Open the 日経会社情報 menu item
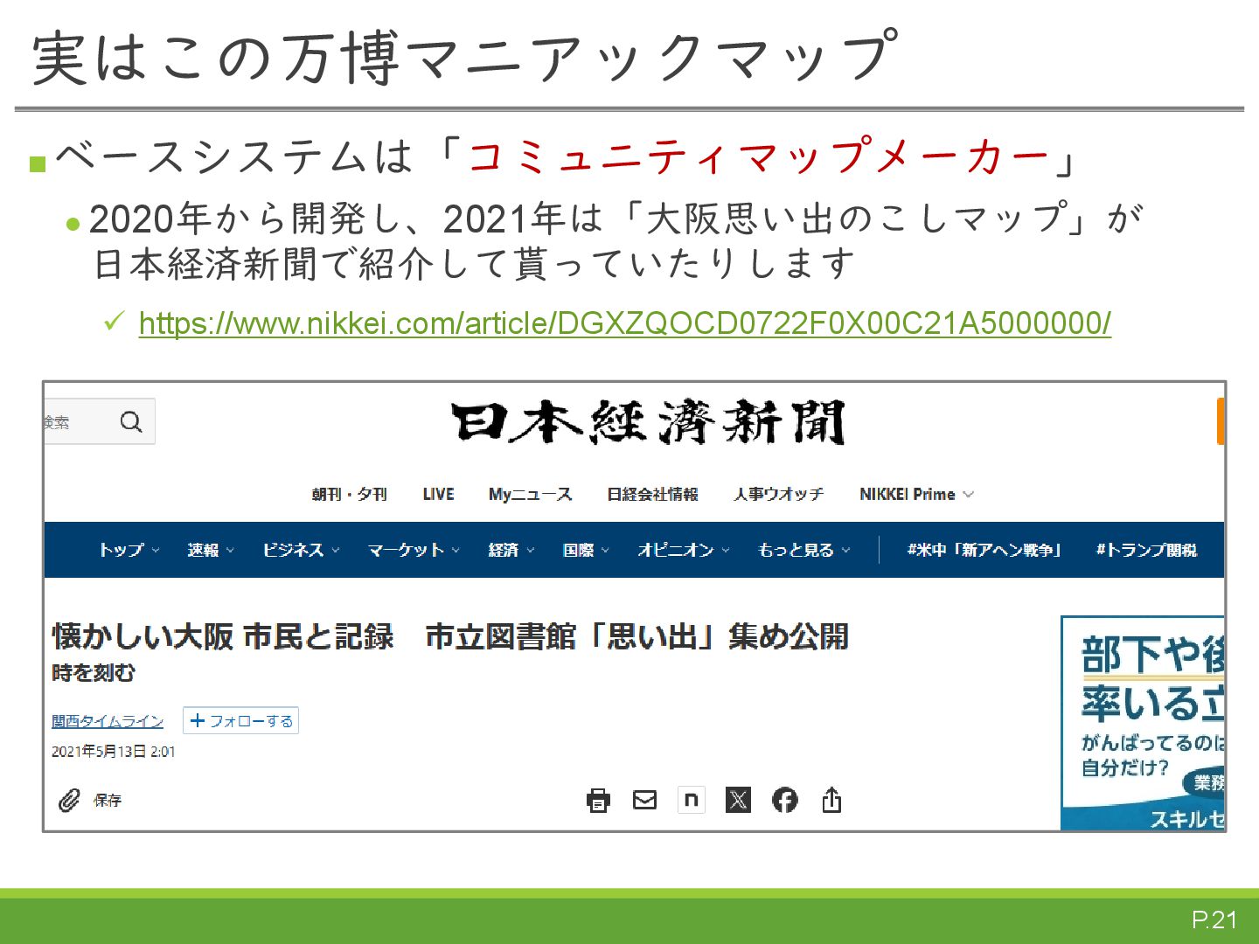Viewport: 1259px width, 944px height. point(652,494)
